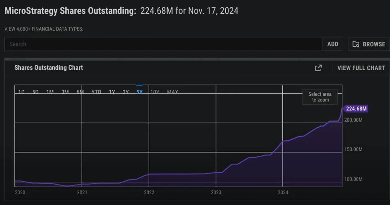Click the active 5Y range tab

coord(139,92)
